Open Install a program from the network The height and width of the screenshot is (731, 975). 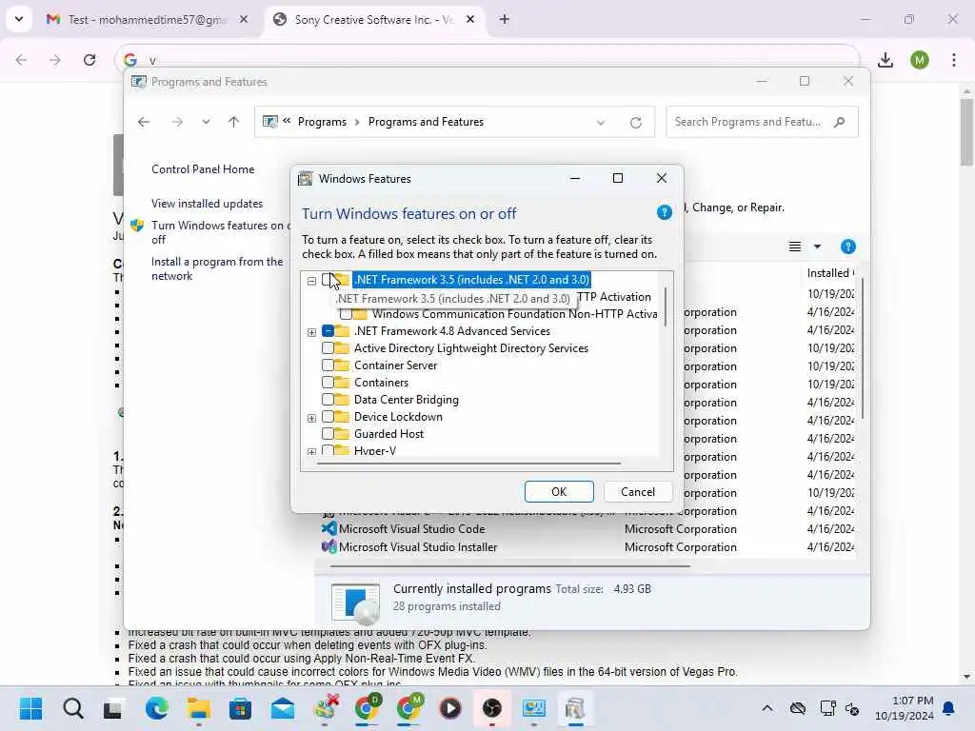[217, 268]
